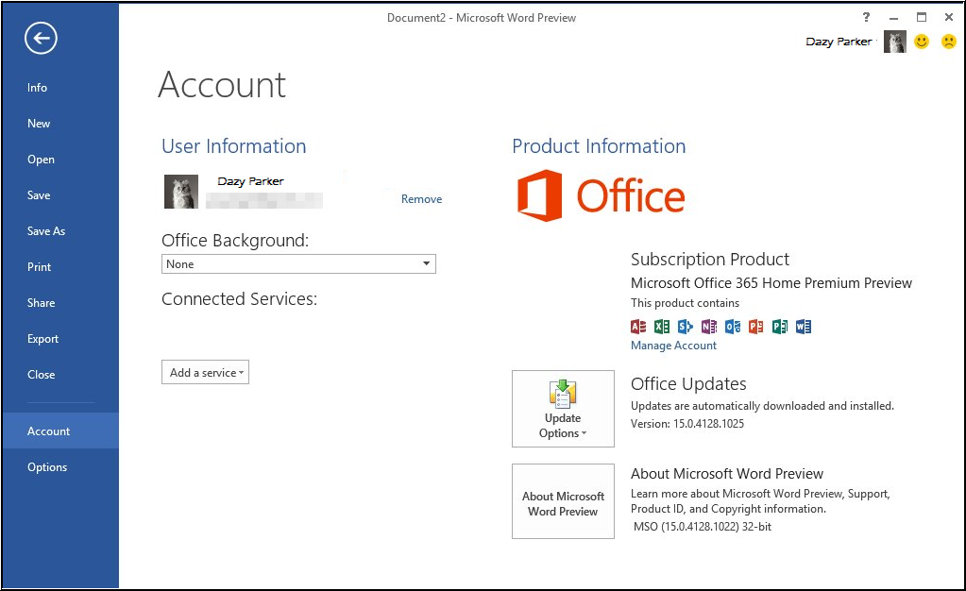Viewport: 966px width, 591px height.
Task: Click the Connected Services: label
Action: tap(239, 299)
